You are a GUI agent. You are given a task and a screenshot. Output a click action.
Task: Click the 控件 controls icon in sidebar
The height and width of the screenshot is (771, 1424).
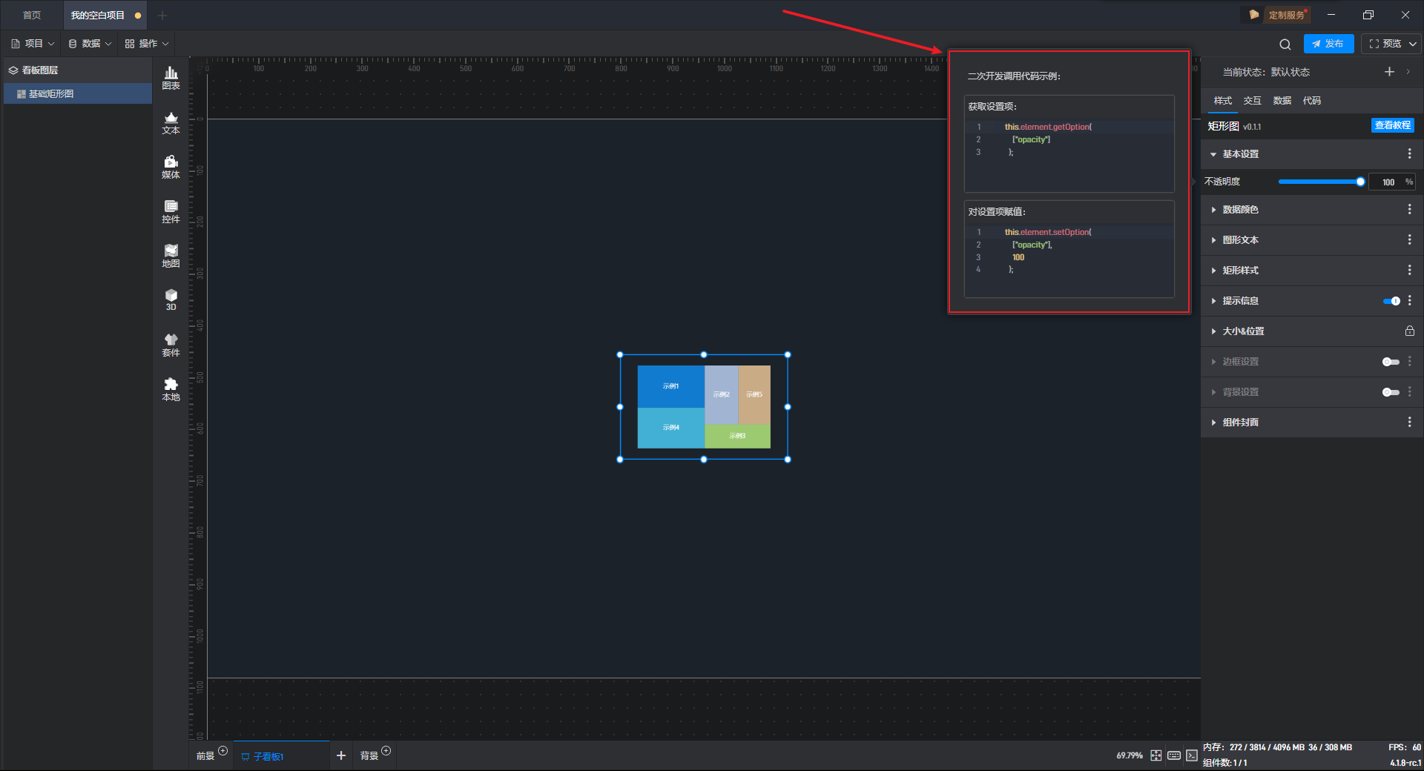(x=171, y=211)
